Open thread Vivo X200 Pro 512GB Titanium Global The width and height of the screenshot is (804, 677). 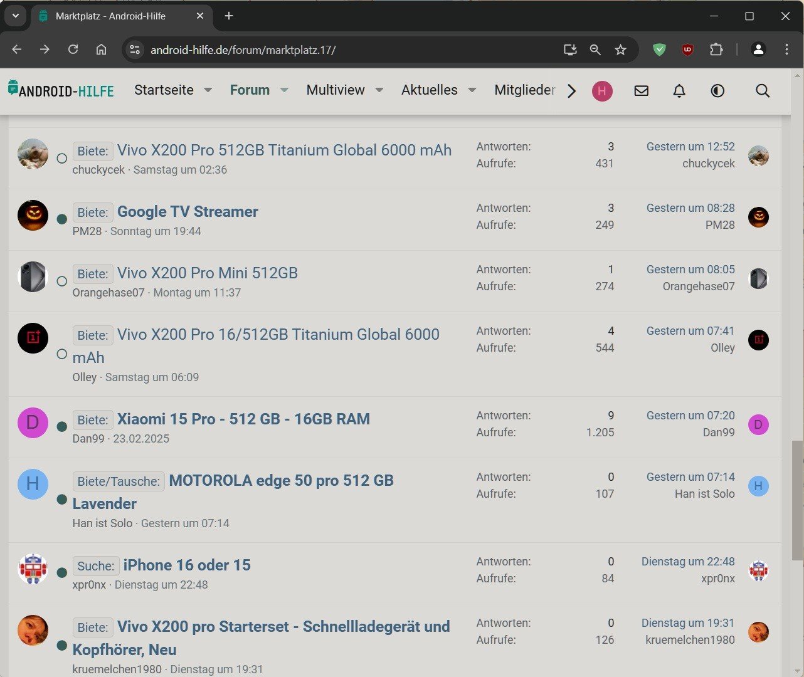(x=284, y=150)
